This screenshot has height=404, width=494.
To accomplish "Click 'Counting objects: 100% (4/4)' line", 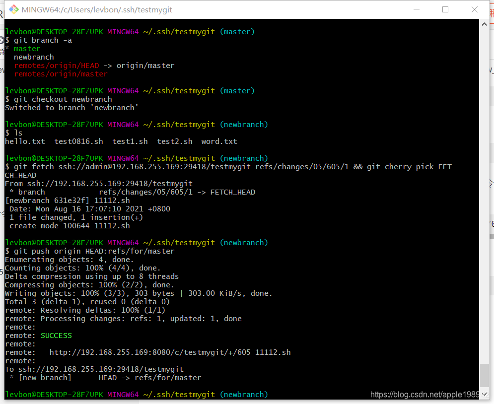I will pos(83,268).
